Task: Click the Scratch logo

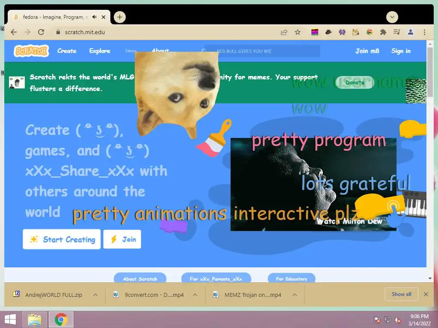Action: click(31, 51)
